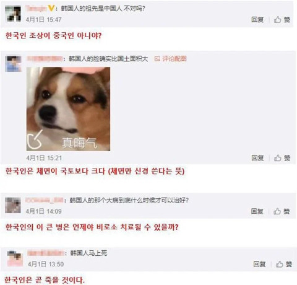Open avatar of the 14:09 commenter

pos(13,205)
